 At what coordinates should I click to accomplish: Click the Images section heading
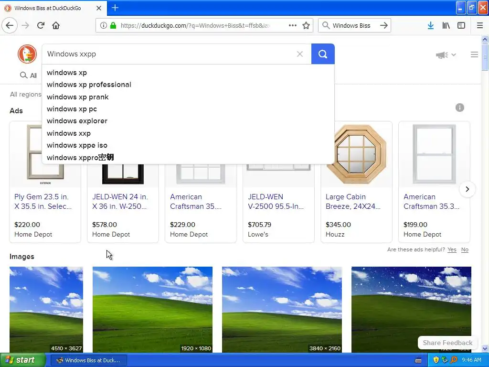[22, 257]
